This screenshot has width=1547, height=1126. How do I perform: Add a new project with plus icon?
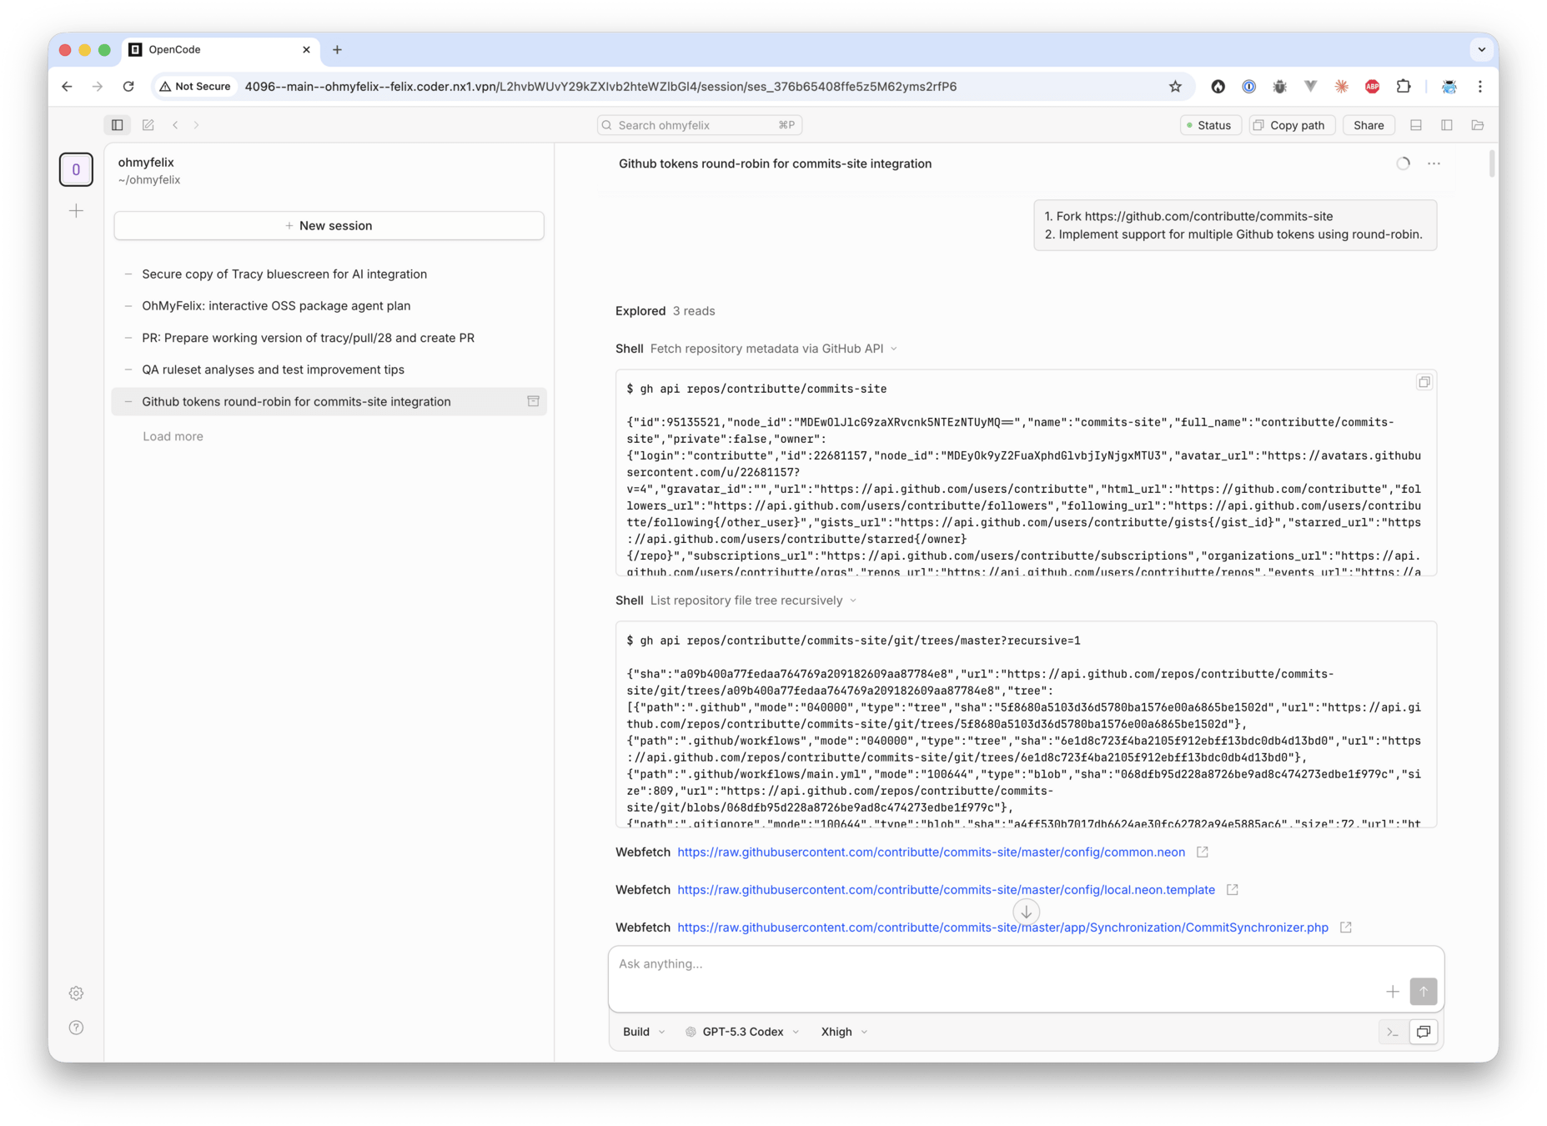coord(76,211)
